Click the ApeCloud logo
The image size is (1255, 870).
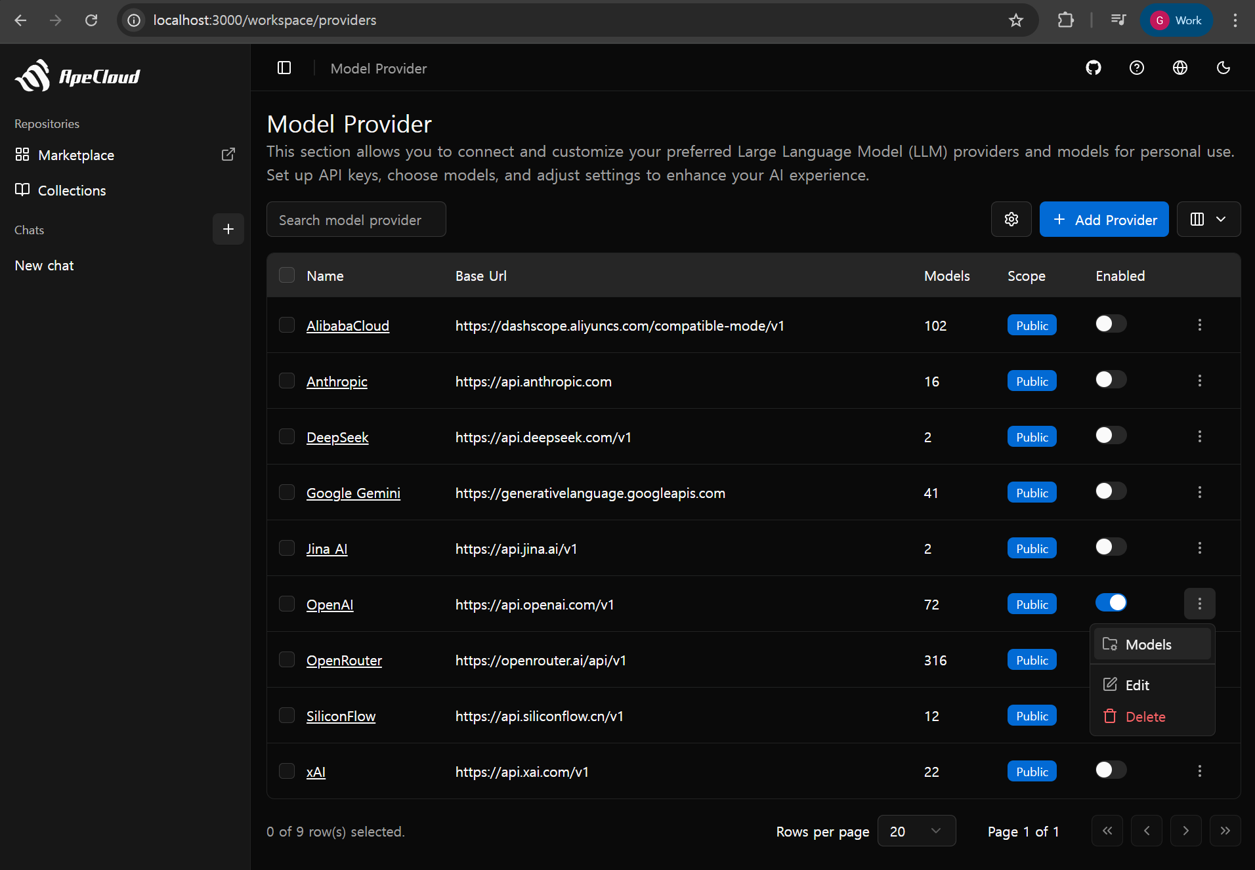(x=77, y=76)
